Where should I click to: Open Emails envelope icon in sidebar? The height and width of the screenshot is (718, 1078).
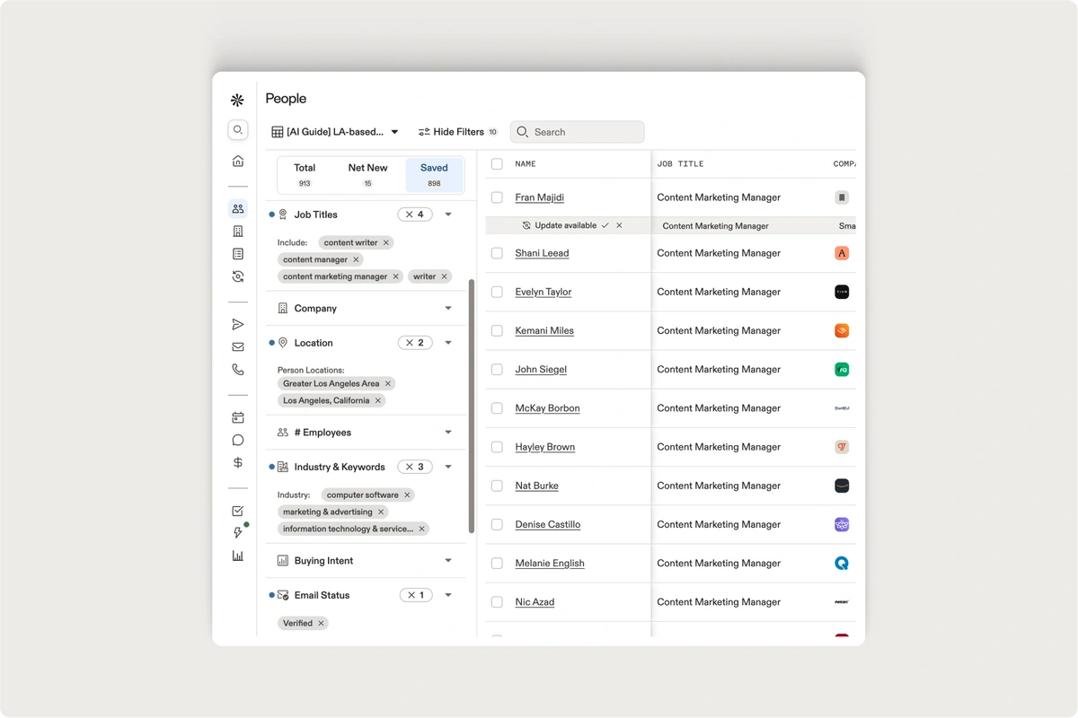[237, 346]
